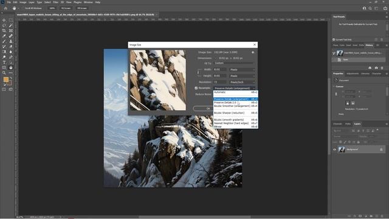
Task: Click OK in Image Size dialog
Action: tap(208, 108)
